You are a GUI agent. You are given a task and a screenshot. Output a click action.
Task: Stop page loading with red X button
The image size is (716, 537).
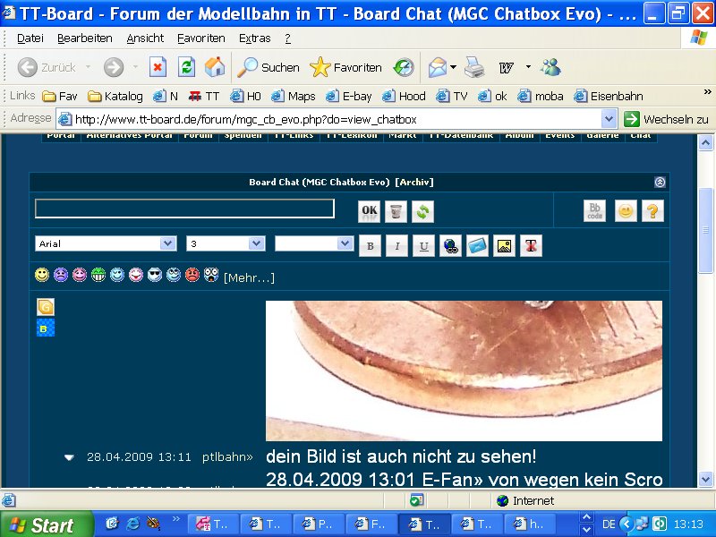pos(158,68)
